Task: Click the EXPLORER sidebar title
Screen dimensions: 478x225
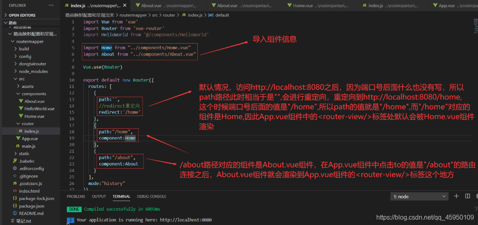Action: coord(17,6)
